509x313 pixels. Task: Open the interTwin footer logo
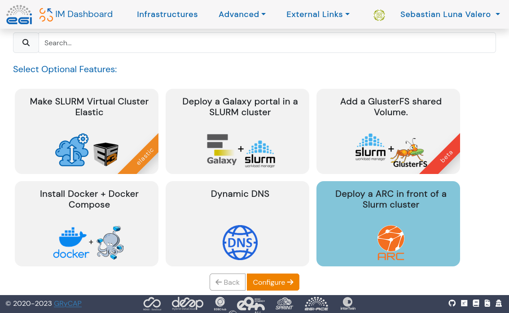(348, 304)
